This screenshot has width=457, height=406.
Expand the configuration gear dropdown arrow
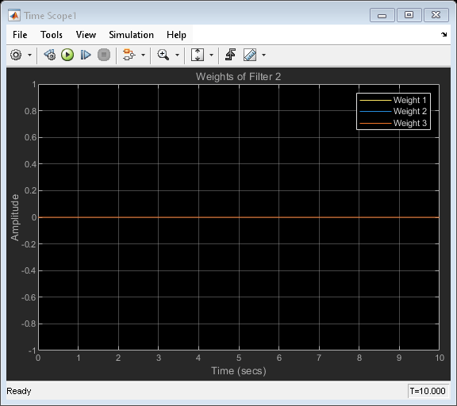29,55
